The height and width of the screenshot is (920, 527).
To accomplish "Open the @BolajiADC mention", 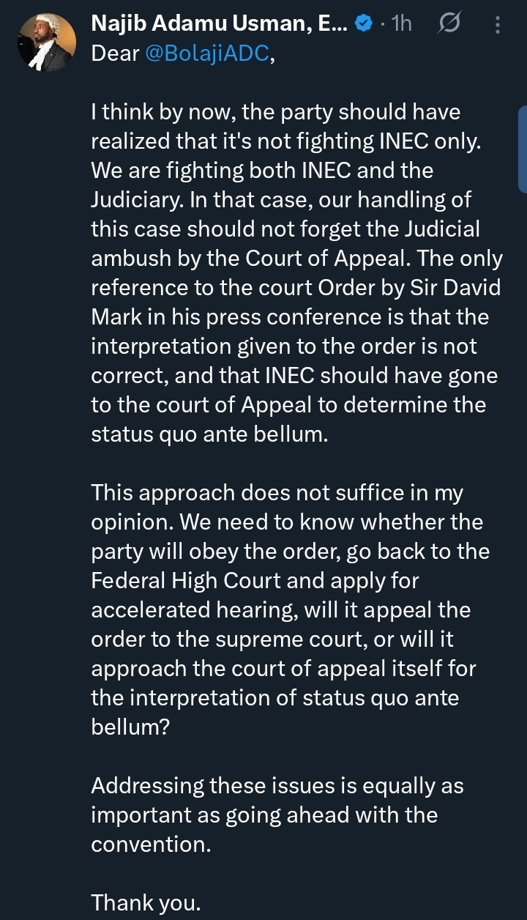I will click(209, 55).
